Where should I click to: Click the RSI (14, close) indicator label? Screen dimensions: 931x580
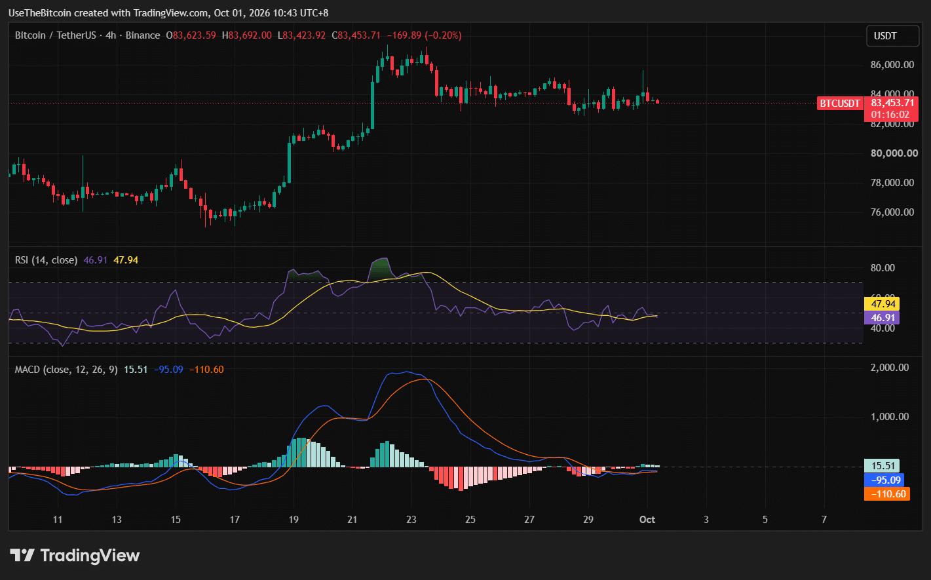tap(46, 260)
